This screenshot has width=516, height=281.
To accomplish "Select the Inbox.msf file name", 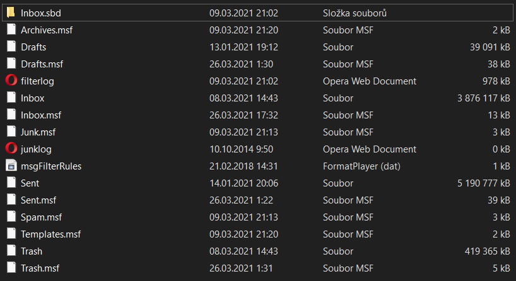I will [x=41, y=115].
